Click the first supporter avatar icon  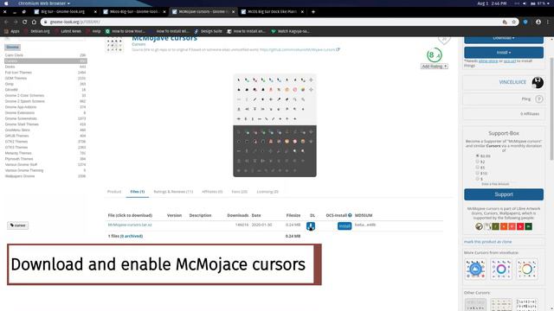coord(479,226)
